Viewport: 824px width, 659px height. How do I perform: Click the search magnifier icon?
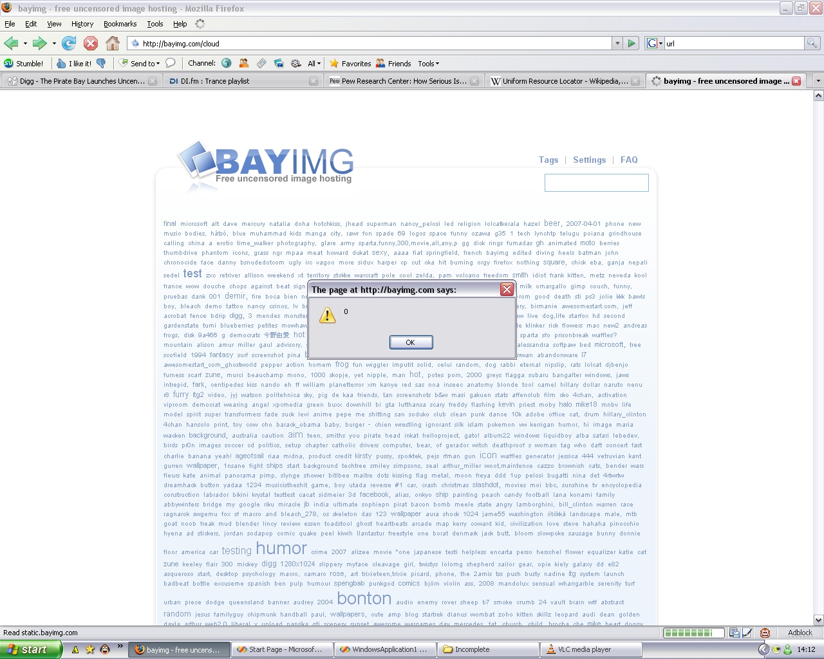(812, 43)
